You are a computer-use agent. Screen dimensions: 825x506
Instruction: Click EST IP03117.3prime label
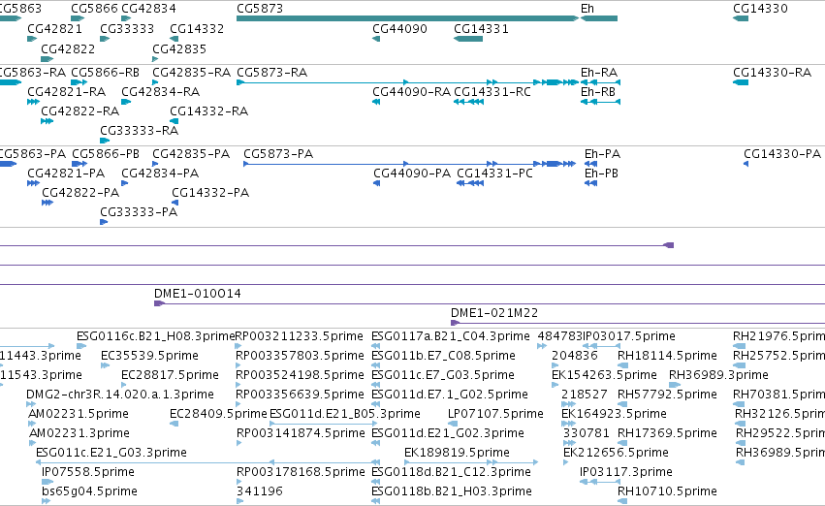(x=626, y=472)
